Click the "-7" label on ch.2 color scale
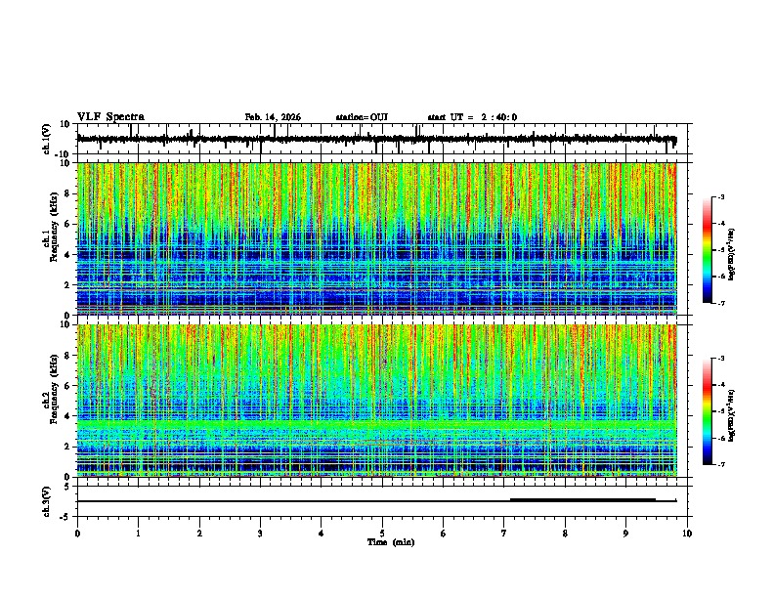Viewport: 774px width, 598px height. tap(720, 465)
